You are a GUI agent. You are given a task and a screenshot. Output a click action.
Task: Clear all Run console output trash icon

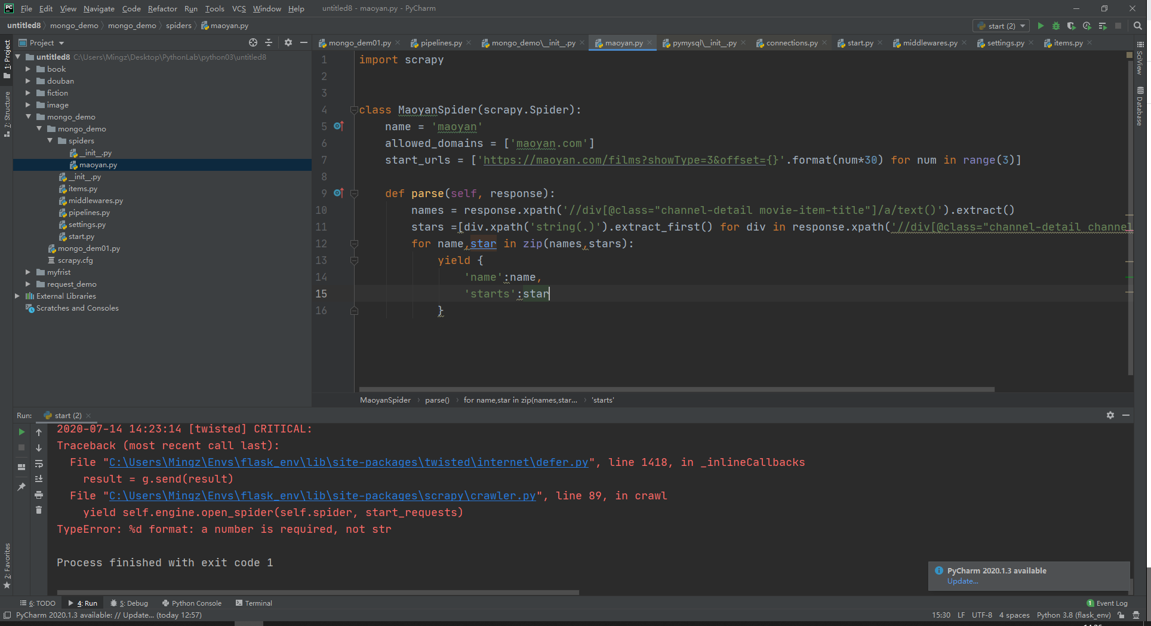tap(39, 510)
